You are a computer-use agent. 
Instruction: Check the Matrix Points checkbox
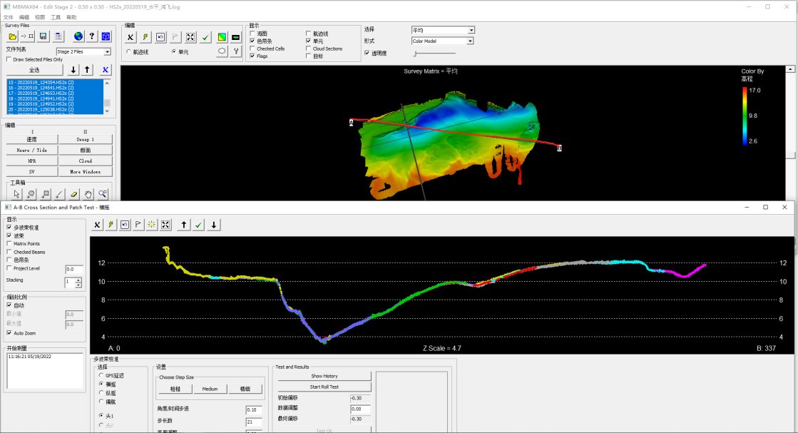pos(7,243)
